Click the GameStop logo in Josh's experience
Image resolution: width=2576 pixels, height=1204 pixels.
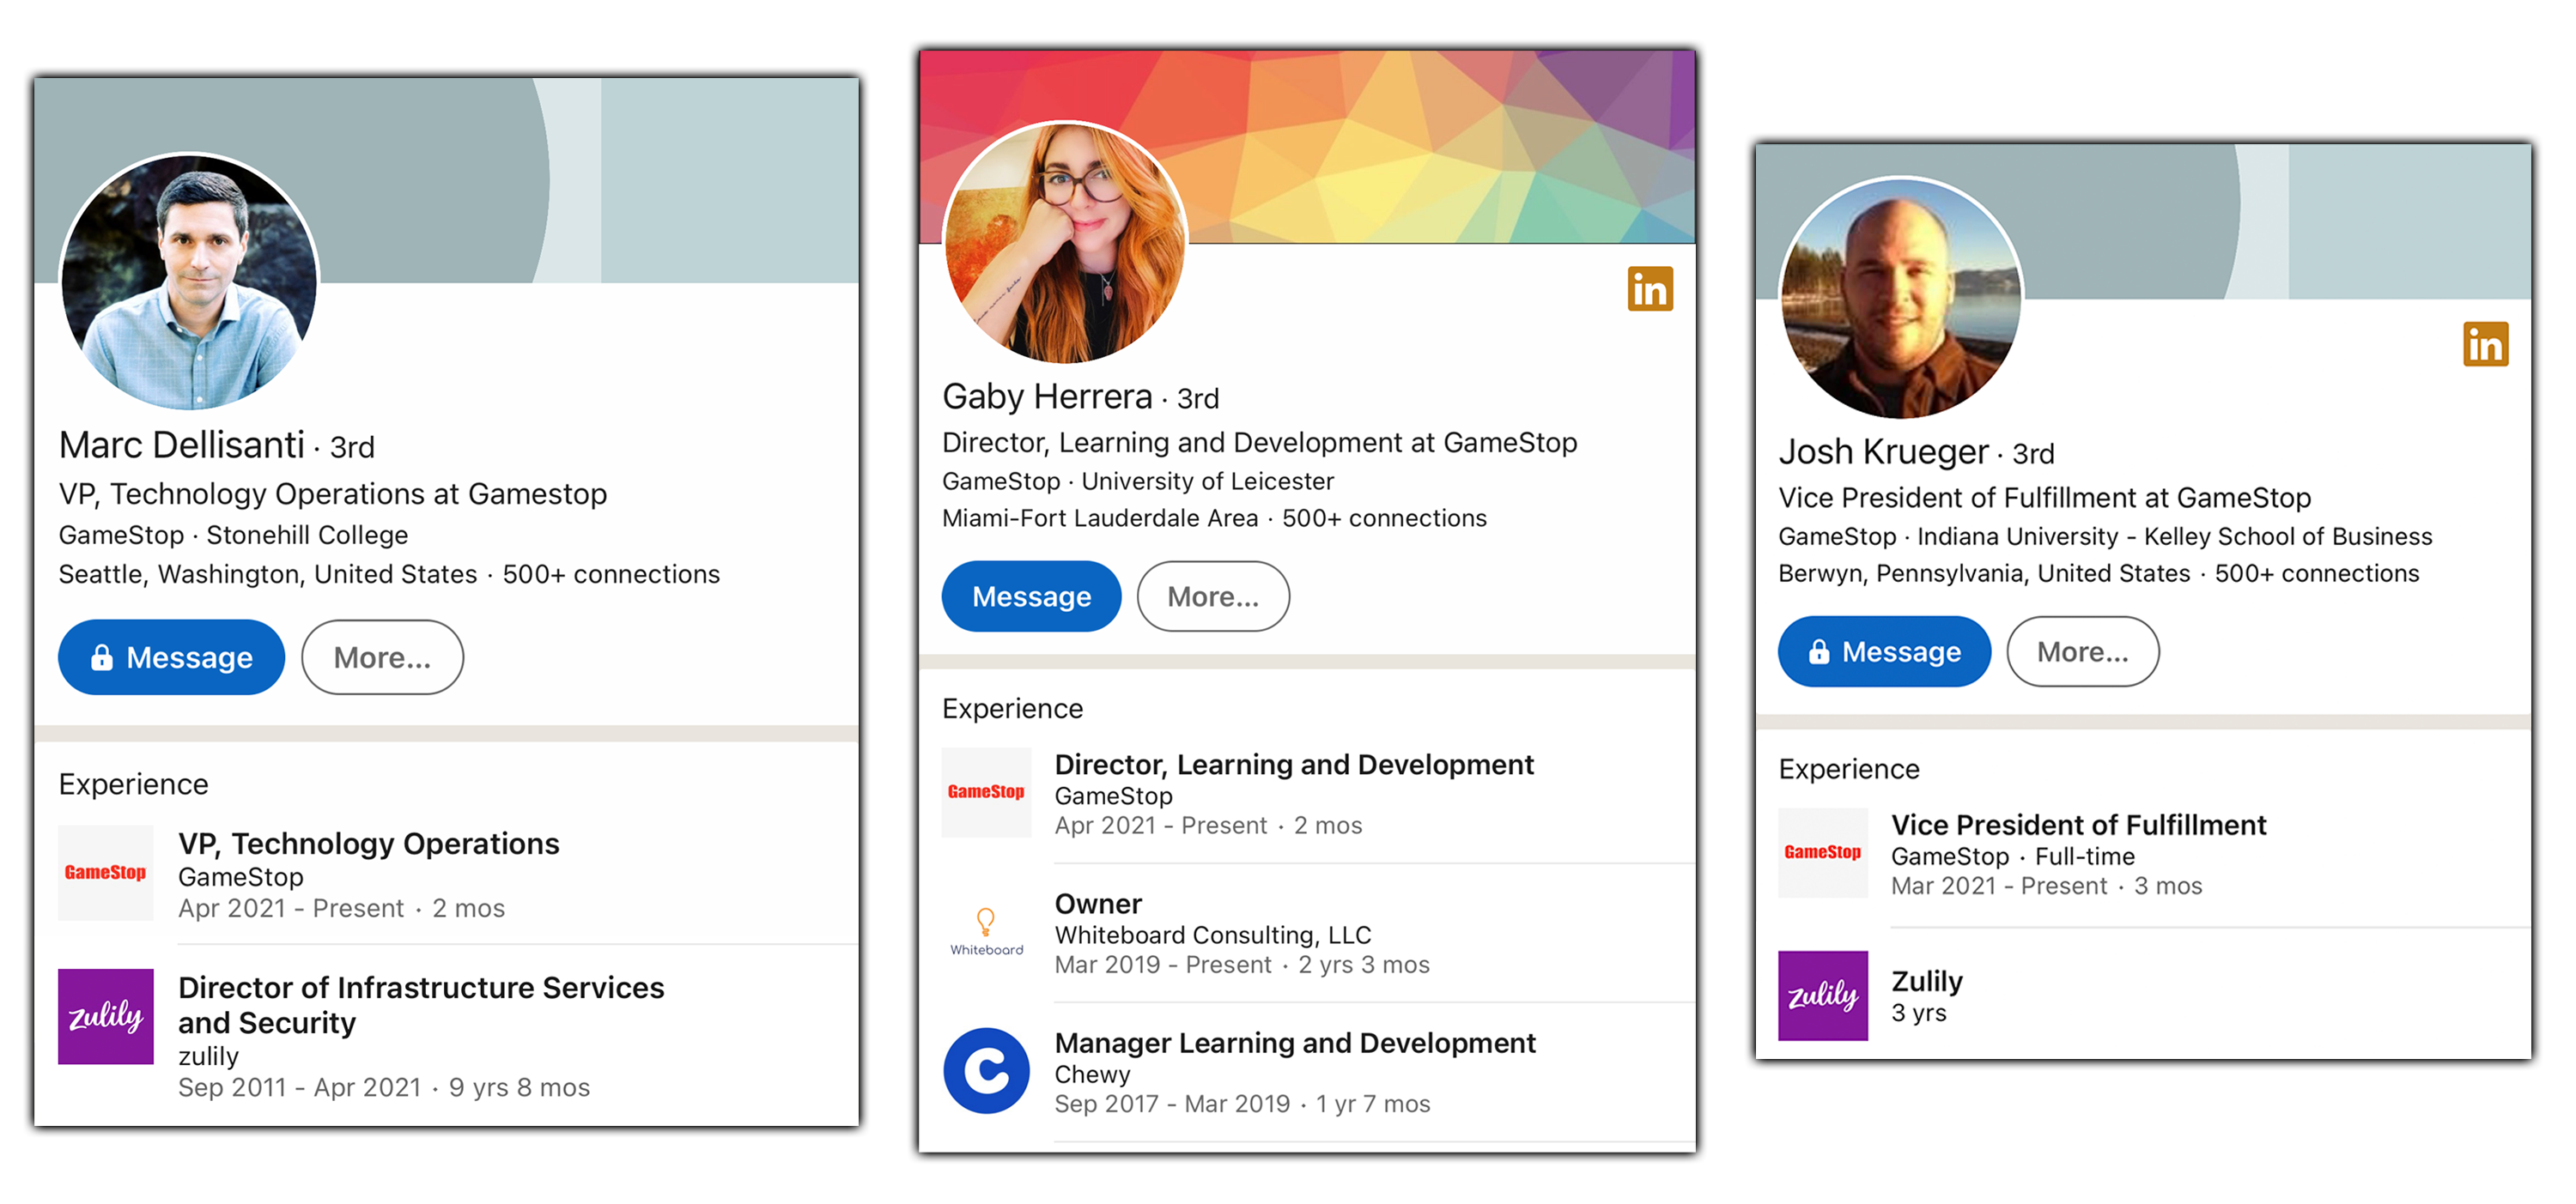pyautogui.click(x=1823, y=852)
